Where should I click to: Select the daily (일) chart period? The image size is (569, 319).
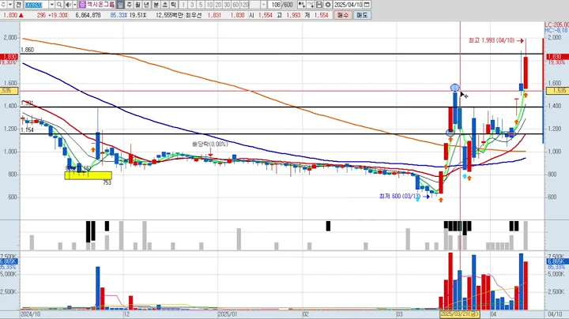[x=120, y=5]
